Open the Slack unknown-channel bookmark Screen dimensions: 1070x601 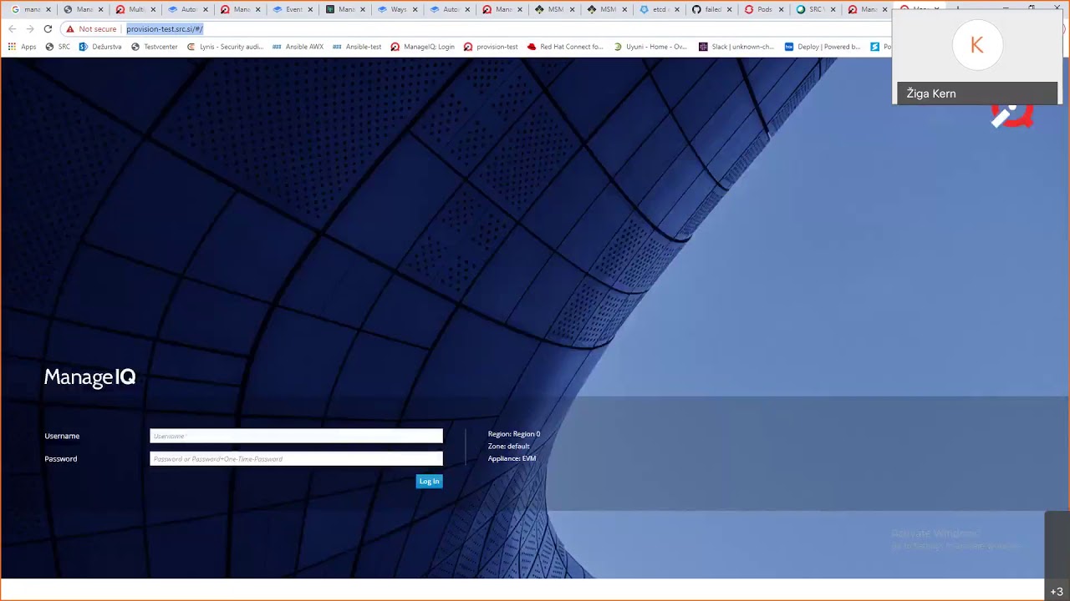click(736, 47)
